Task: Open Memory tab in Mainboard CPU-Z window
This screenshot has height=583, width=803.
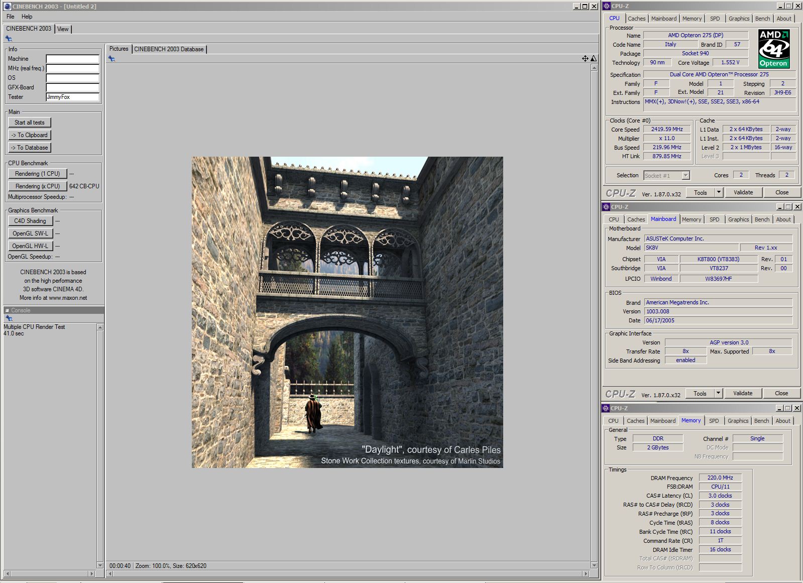Action: 692,219
